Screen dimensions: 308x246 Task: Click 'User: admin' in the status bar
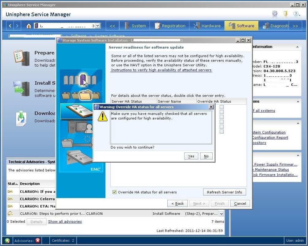(295, 240)
